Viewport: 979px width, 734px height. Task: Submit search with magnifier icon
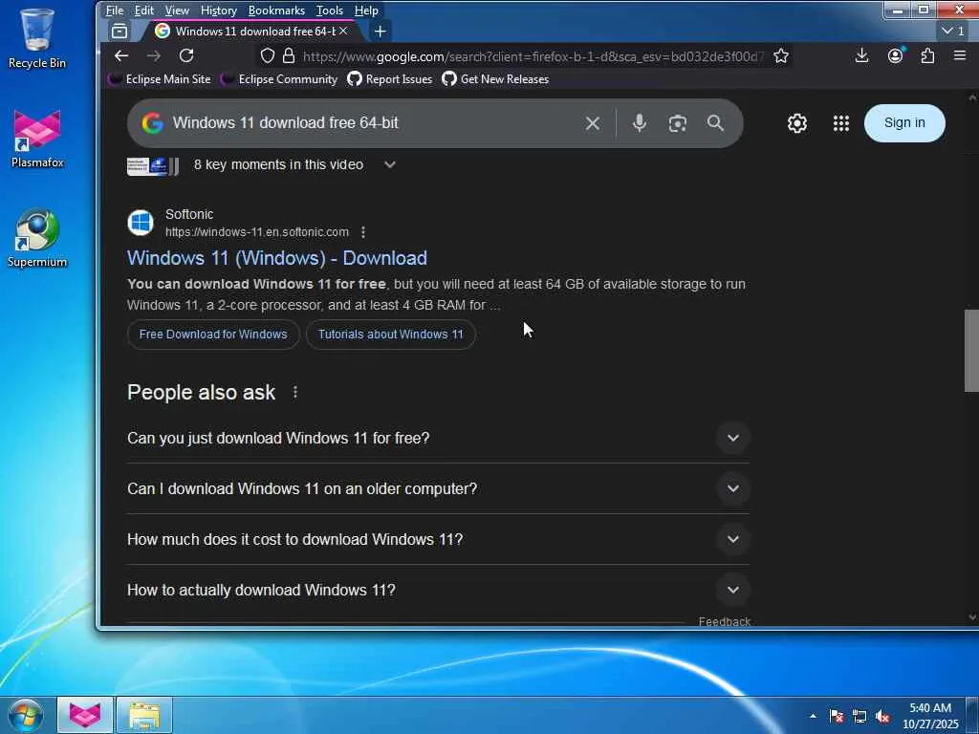tap(715, 123)
